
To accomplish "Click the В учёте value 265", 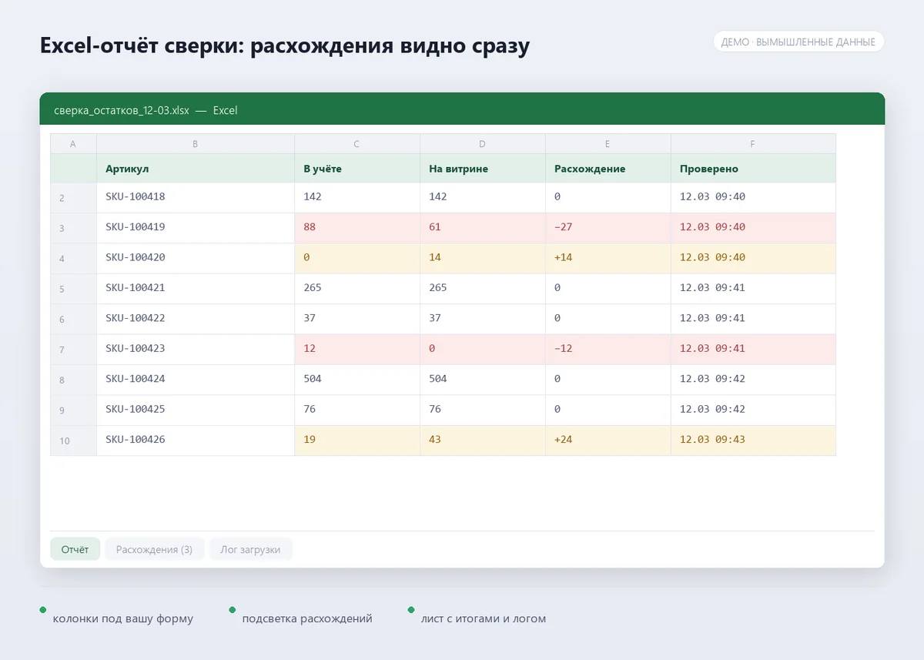I will click(357, 288).
